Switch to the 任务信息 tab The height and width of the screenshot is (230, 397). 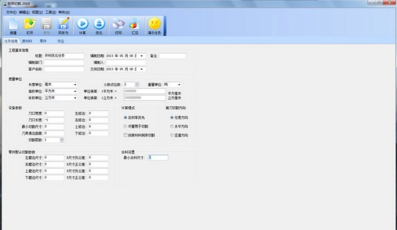[11, 41]
